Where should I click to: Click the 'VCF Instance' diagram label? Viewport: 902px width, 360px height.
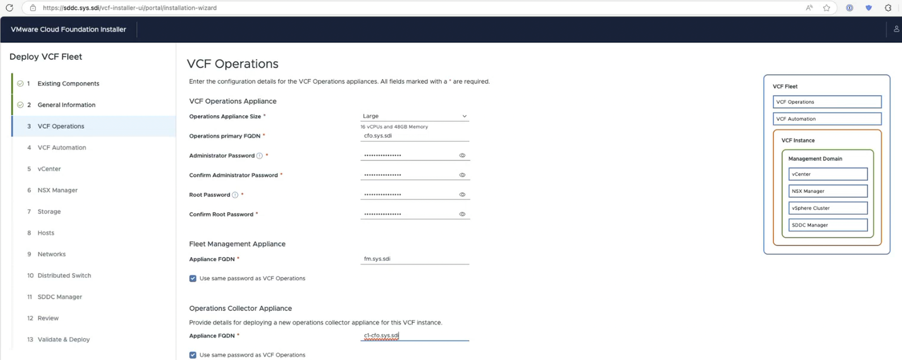coord(798,140)
